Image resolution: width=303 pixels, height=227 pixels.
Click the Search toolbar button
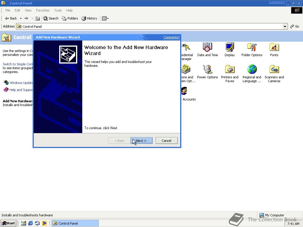(51, 18)
